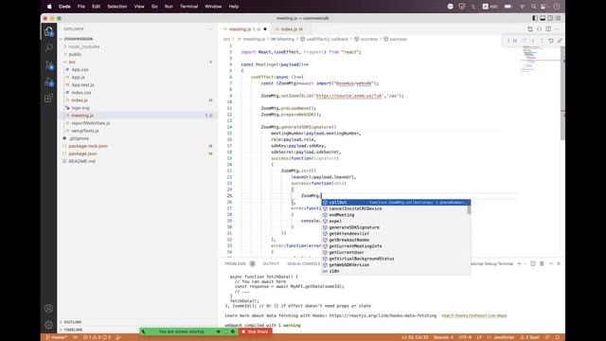Switch to the PROBLEMS panel tab

[236, 263]
